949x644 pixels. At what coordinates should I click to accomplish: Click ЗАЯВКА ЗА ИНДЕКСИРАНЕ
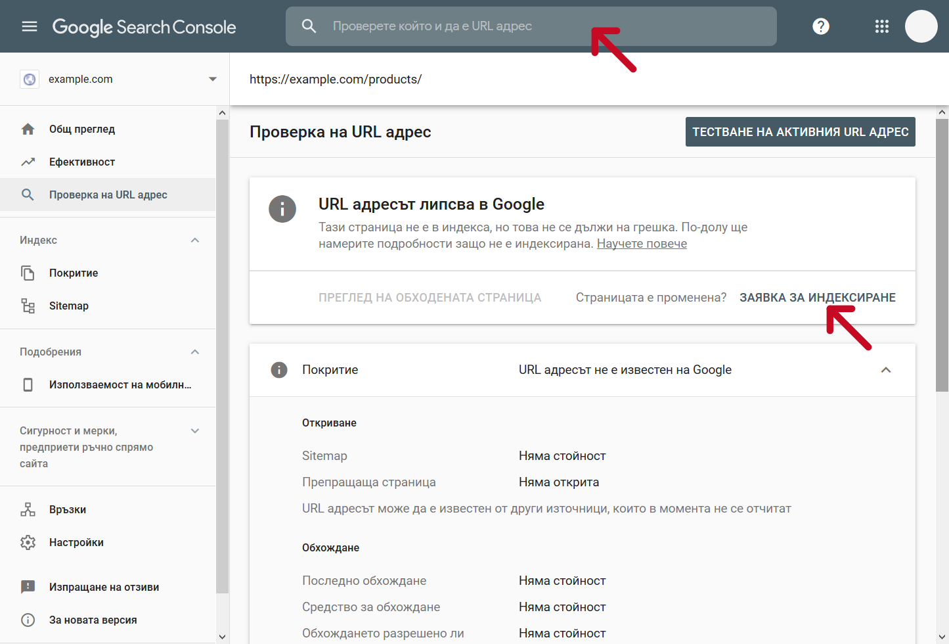(x=817, y=298)
